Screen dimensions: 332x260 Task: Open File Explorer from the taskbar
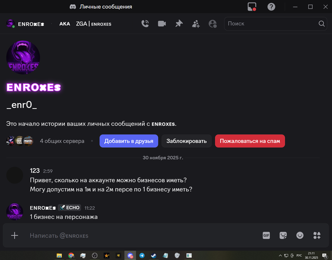coord(59,255)
